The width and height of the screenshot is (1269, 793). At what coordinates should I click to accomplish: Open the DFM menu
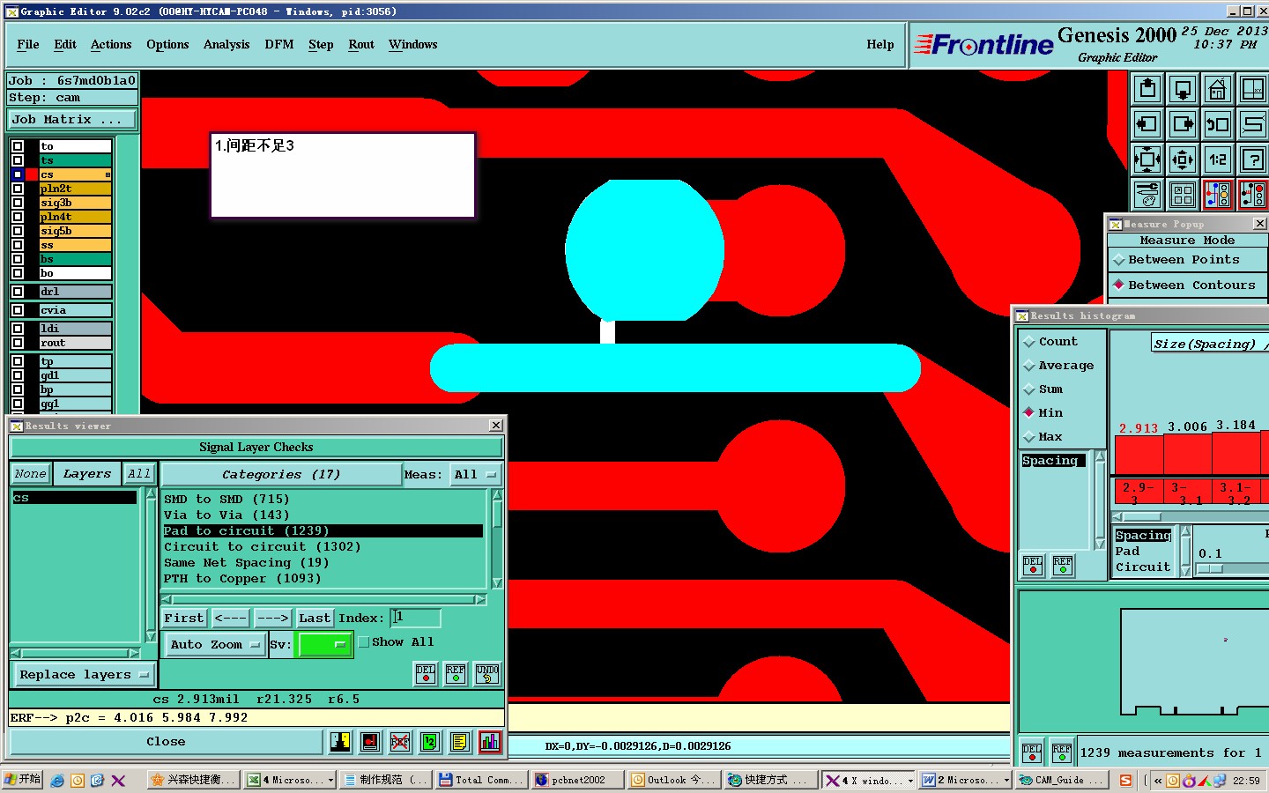pos(279,45)
